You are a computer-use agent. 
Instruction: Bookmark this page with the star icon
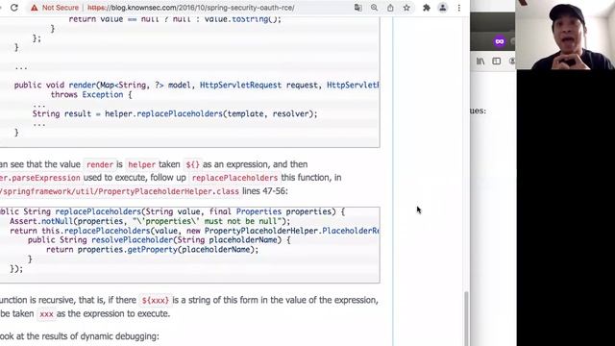point(406,8)
